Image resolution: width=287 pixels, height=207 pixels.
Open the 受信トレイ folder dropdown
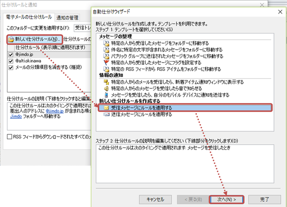tap(83, 28)
